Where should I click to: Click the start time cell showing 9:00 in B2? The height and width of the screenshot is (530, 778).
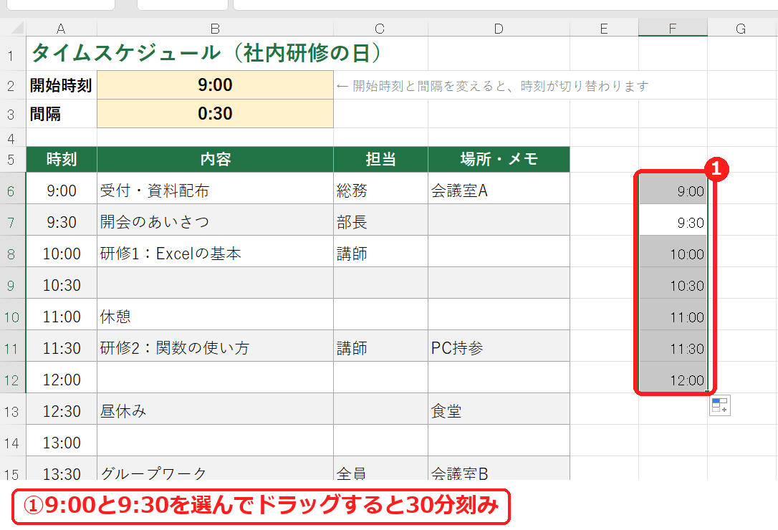[x=215, y=85]
